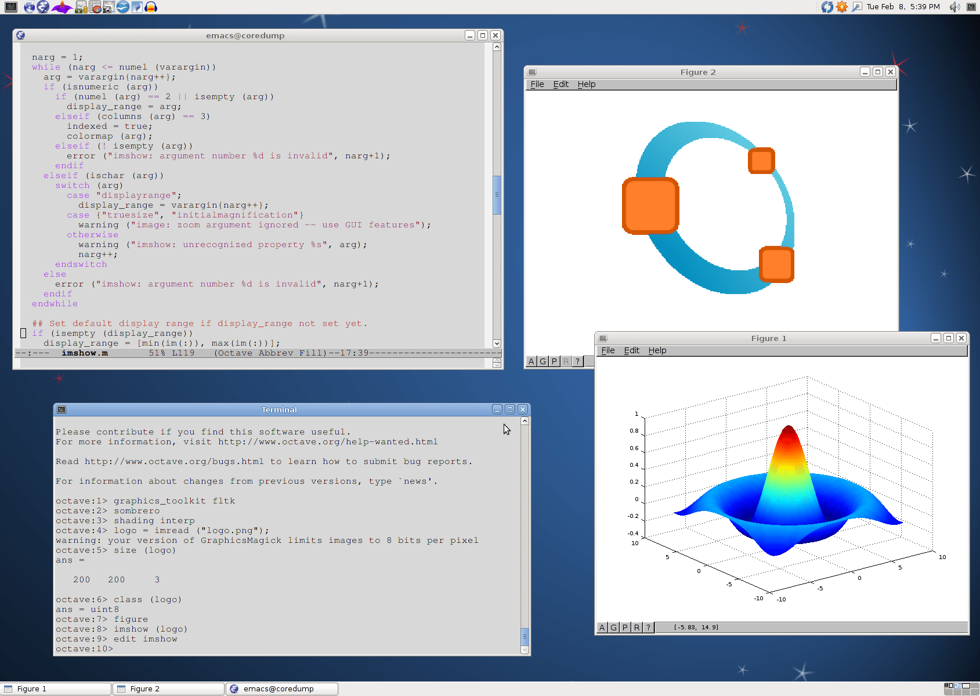Open the volume speaker control

[954, 7]
